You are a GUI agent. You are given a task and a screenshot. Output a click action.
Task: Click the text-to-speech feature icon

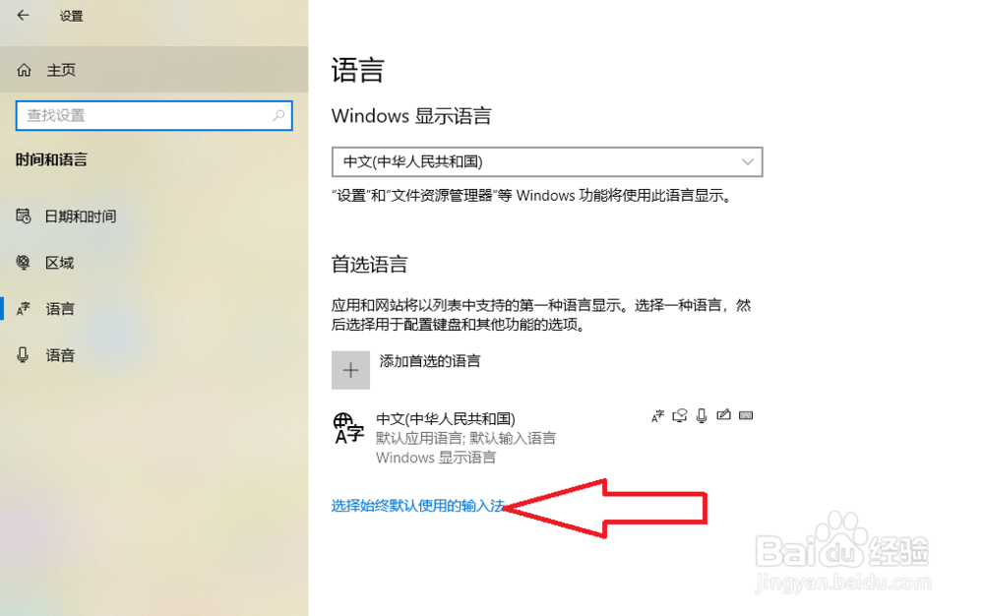[680, 415]
